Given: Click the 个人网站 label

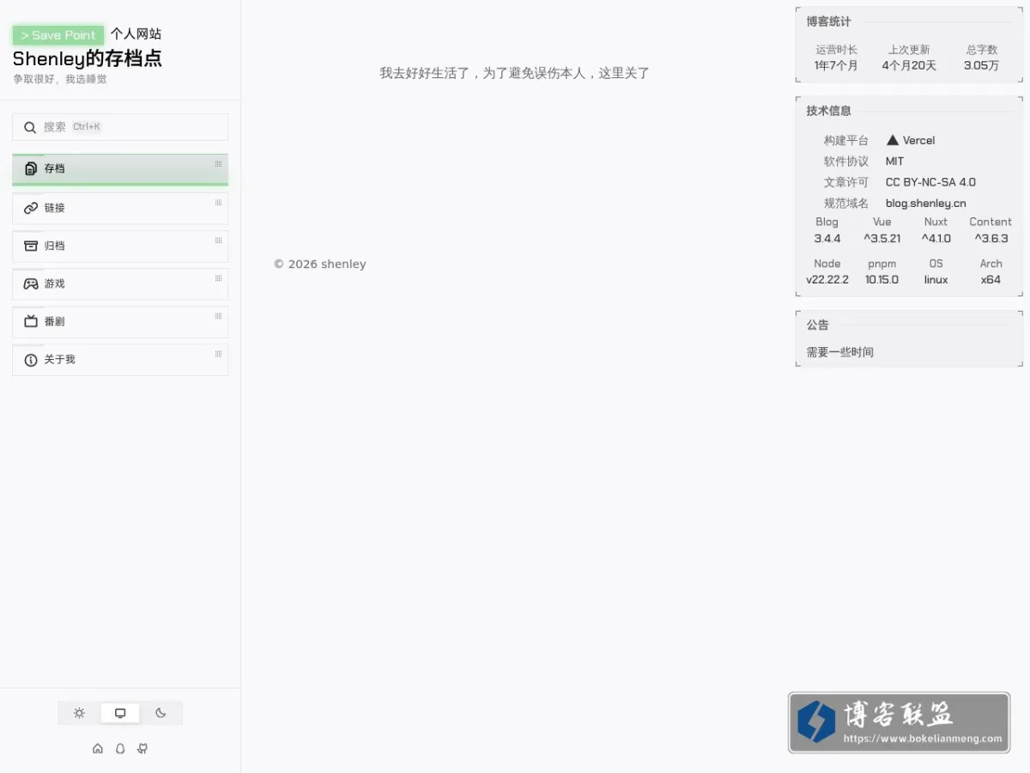Looking at the screenshot, I should coord(136,33).
